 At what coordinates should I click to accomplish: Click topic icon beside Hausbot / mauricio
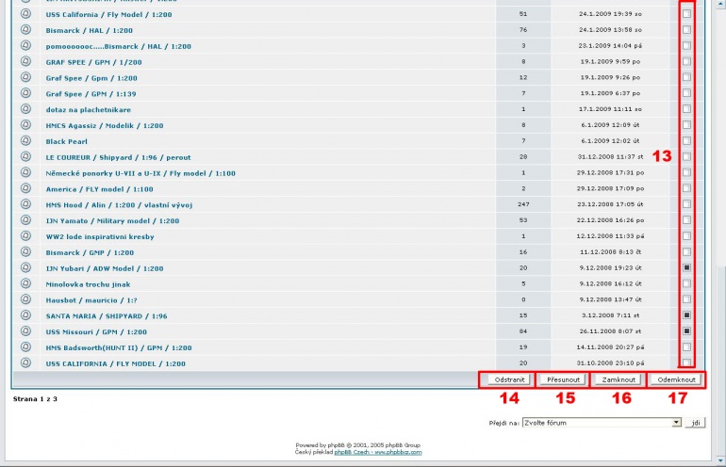pyautogui.click(x=26, y=299)
